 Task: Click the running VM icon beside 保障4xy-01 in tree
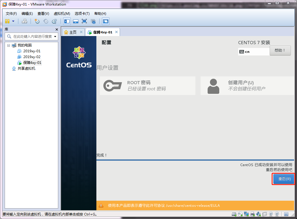pyautogui.click(x=19, y=63)
